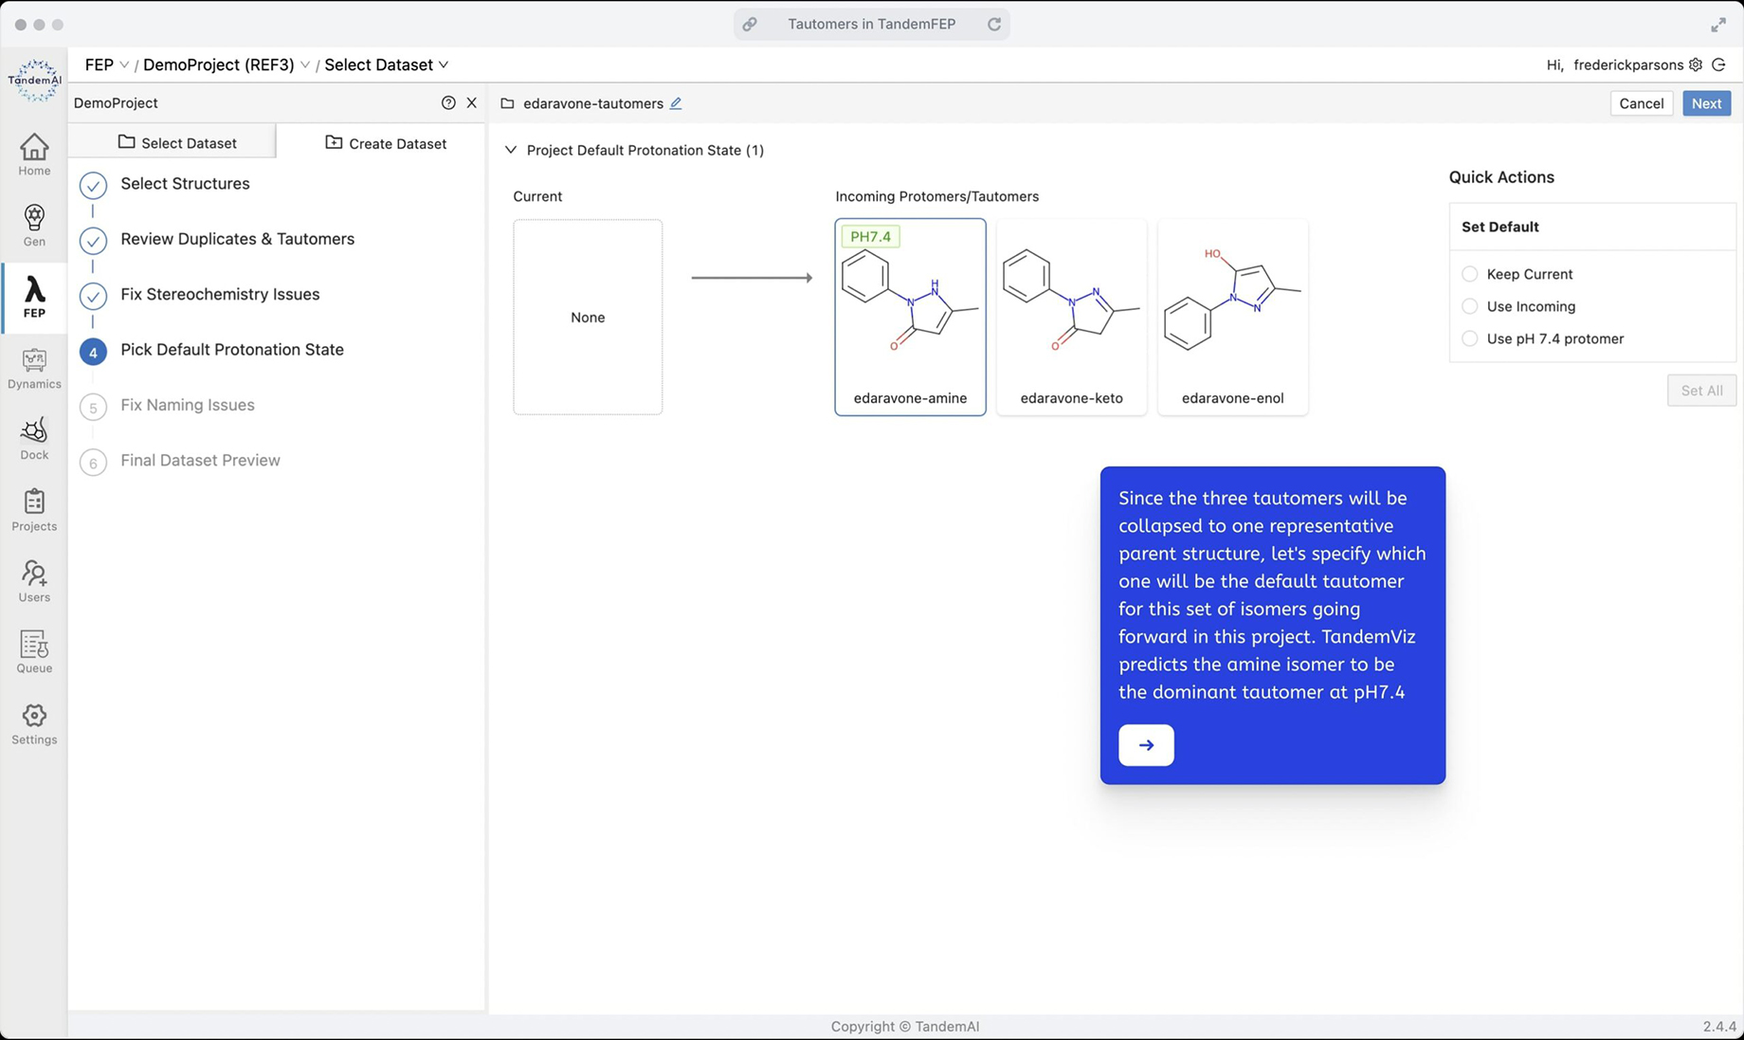Open the Gen lightbulb module

point(34,226)
